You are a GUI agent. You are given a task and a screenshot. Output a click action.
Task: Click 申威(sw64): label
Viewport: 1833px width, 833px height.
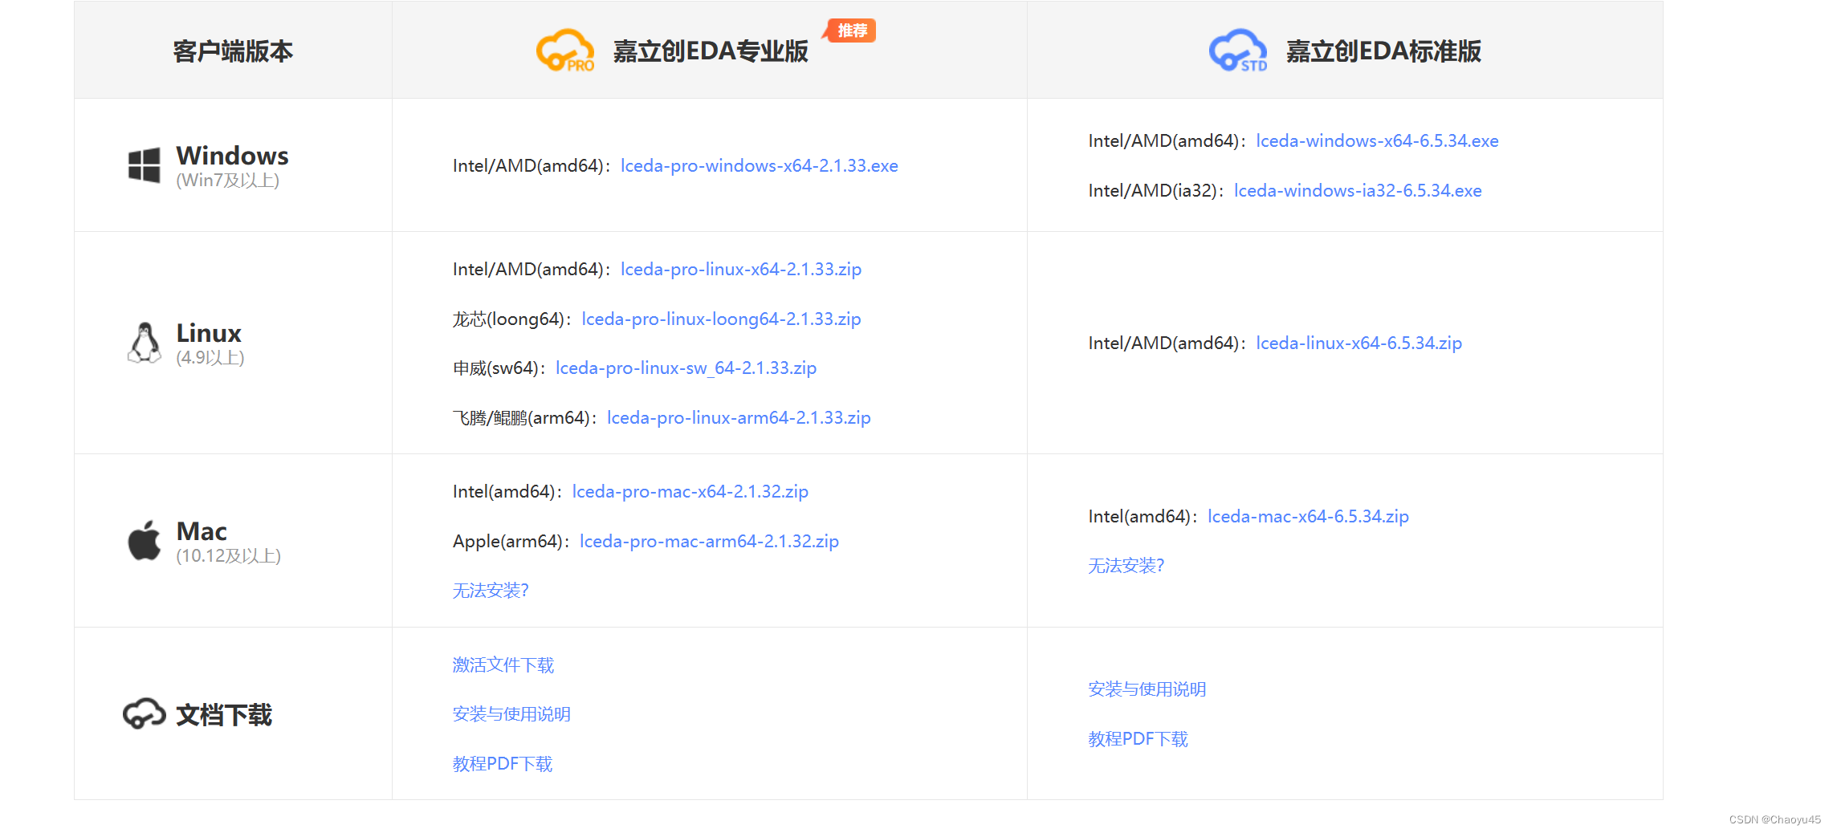[499, 368]
